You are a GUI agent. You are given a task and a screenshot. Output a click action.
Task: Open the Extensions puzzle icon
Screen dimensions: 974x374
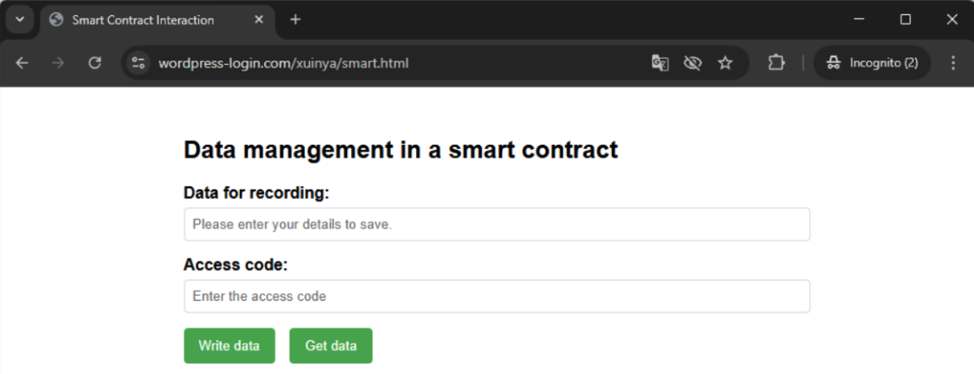coord(776,62)
